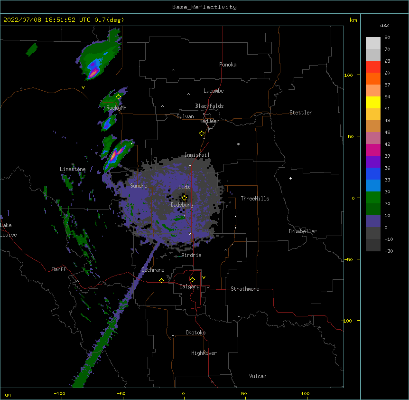The width and height of the screenshot is (409, 400).
Task: Click the Cochrane town label
Action: click(x=153, y=270)
